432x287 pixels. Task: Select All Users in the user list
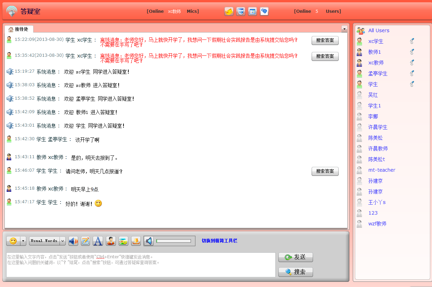378,30
